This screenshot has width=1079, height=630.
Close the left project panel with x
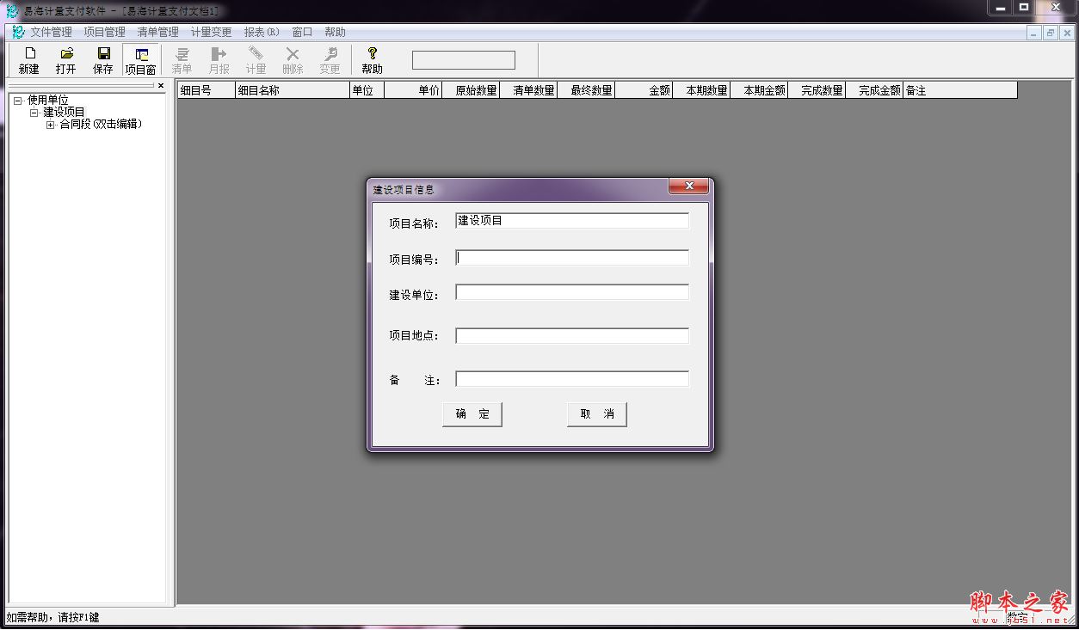coord(160,86)
